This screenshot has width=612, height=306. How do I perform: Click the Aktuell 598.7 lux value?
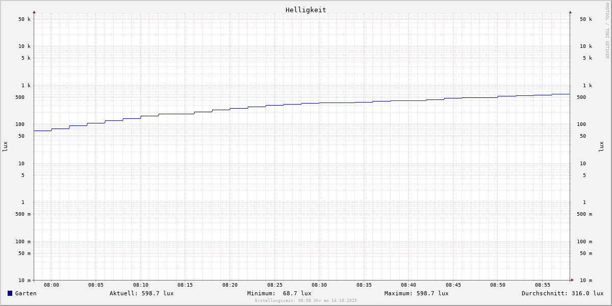(x=141, y=293)
